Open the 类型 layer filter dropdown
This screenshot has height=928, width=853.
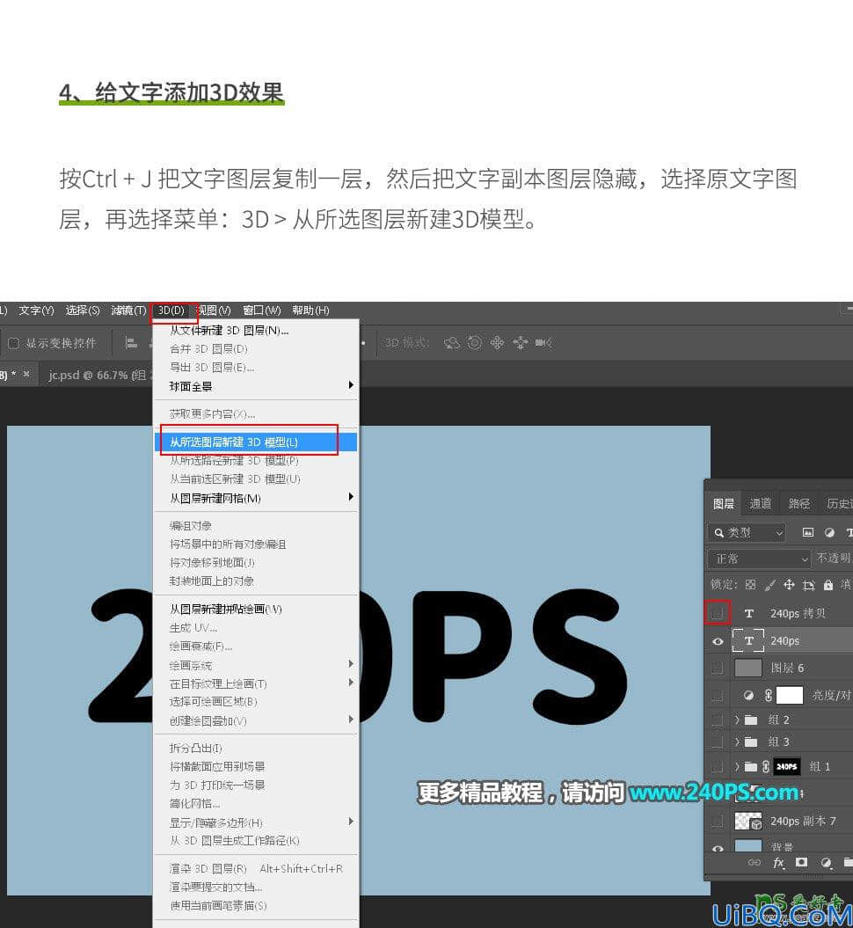tap(747, 533)
